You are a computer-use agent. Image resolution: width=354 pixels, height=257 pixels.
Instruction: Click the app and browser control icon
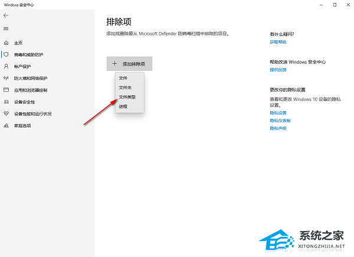(6, 90)
